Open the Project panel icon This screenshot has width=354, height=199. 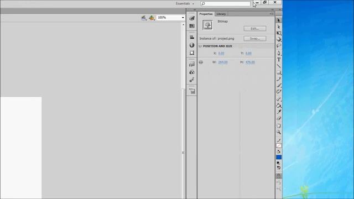[192, 91]
